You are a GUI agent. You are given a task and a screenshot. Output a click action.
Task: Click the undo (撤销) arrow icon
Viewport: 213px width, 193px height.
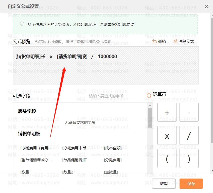click(155, 41)
